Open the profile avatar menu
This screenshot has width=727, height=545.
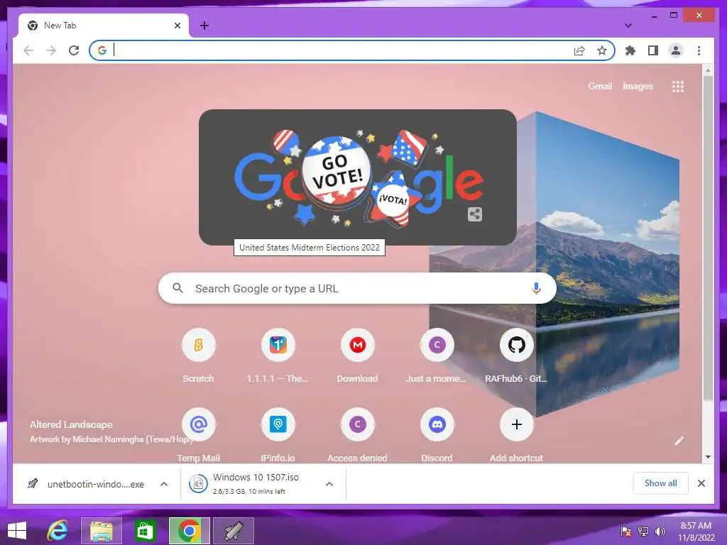click(676, 50)
